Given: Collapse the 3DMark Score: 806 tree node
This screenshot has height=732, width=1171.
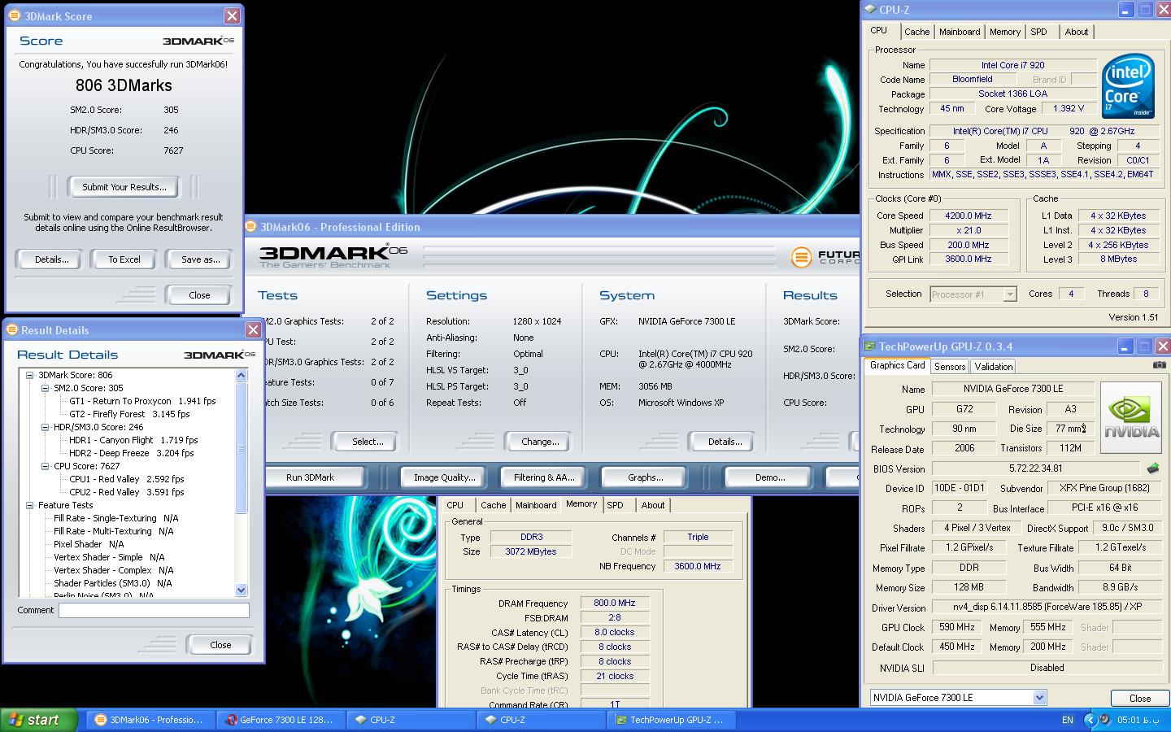Looking at the screenshot, I should click(x=30, y=375).
